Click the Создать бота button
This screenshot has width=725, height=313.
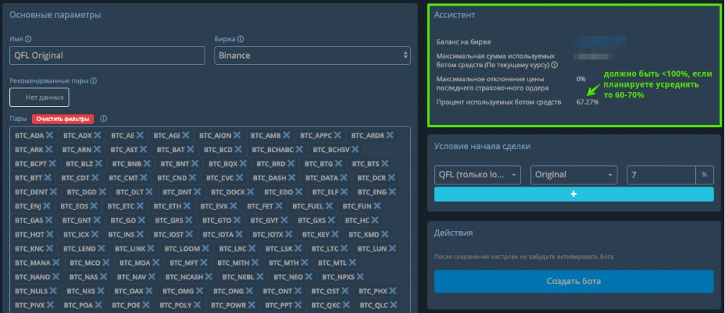(x=573, y=281)
